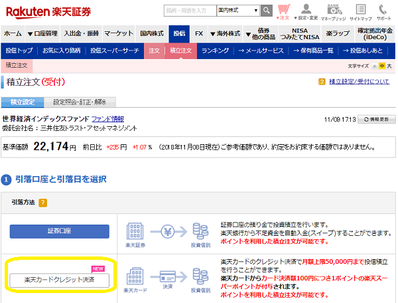This screenshot has width=398, height=303.
Task: Open 入出金・振替 menu
Action: 81,33
